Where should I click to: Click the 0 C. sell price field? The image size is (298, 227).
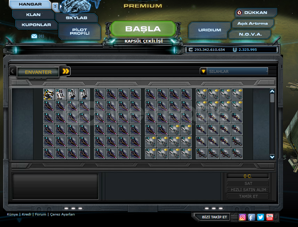248,176
